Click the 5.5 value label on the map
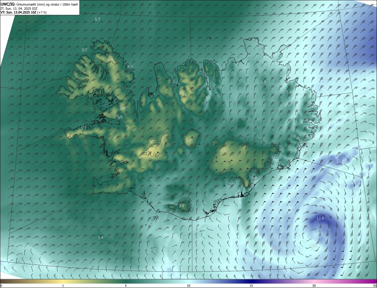The height and width of the screenshot is (288, 377). pos(289,92)
